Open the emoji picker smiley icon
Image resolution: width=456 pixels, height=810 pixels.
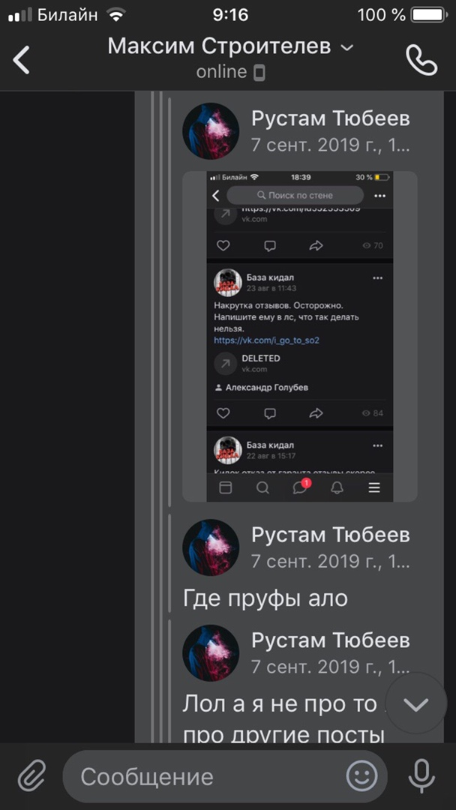point(361,776)
